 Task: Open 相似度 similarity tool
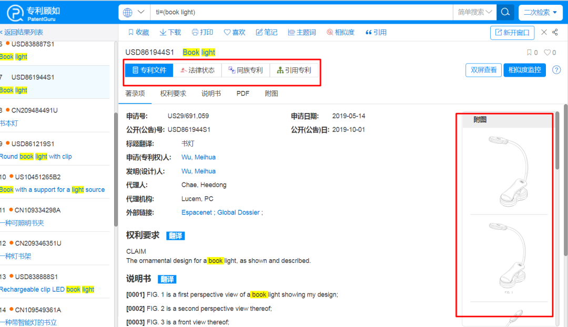340,33
